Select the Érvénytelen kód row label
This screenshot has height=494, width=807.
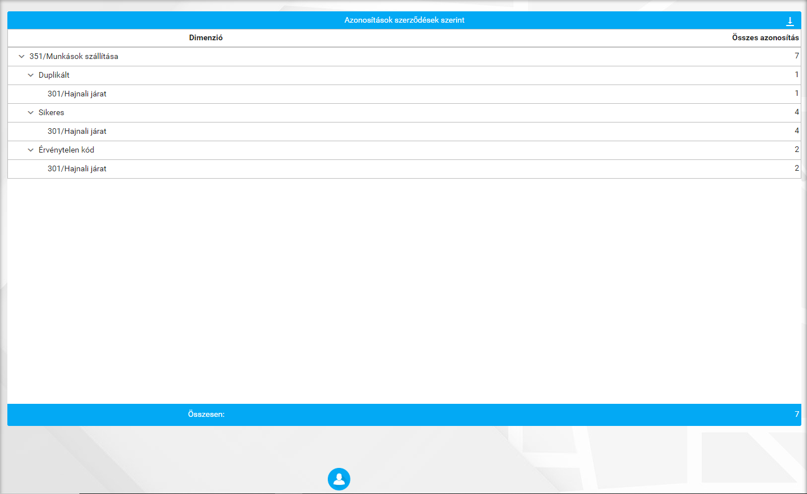66,150
